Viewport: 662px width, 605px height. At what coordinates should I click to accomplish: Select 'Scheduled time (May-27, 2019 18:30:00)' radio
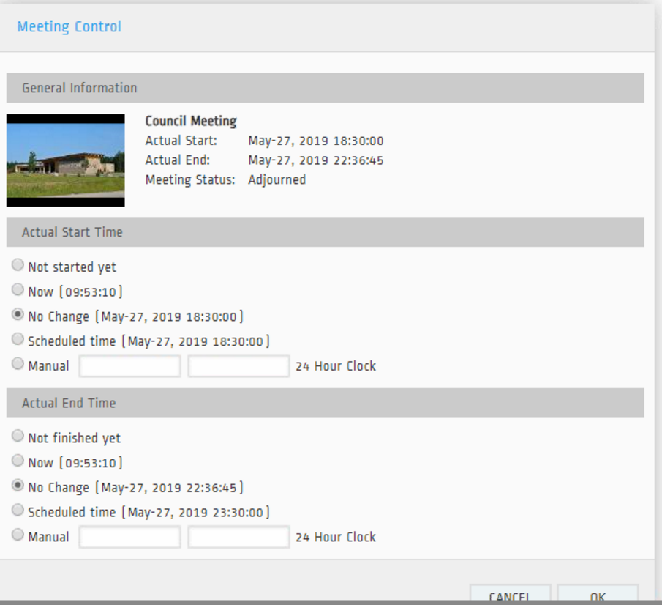pos(18,339)
